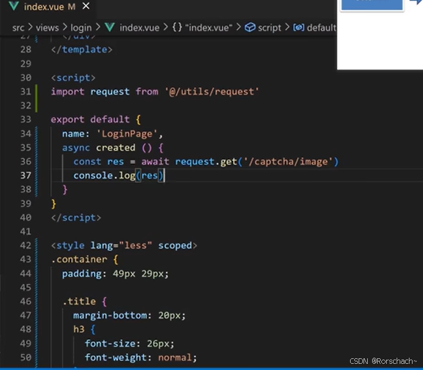Image resolution: width=423 pixels, height=370 pixels.
Task: Click the blue button in top-right panel
Action: [372, 5]
